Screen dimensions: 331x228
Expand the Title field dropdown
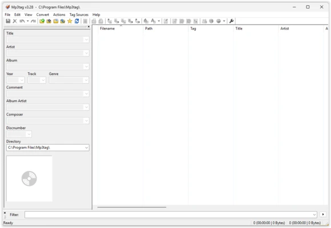coord(86,40)
